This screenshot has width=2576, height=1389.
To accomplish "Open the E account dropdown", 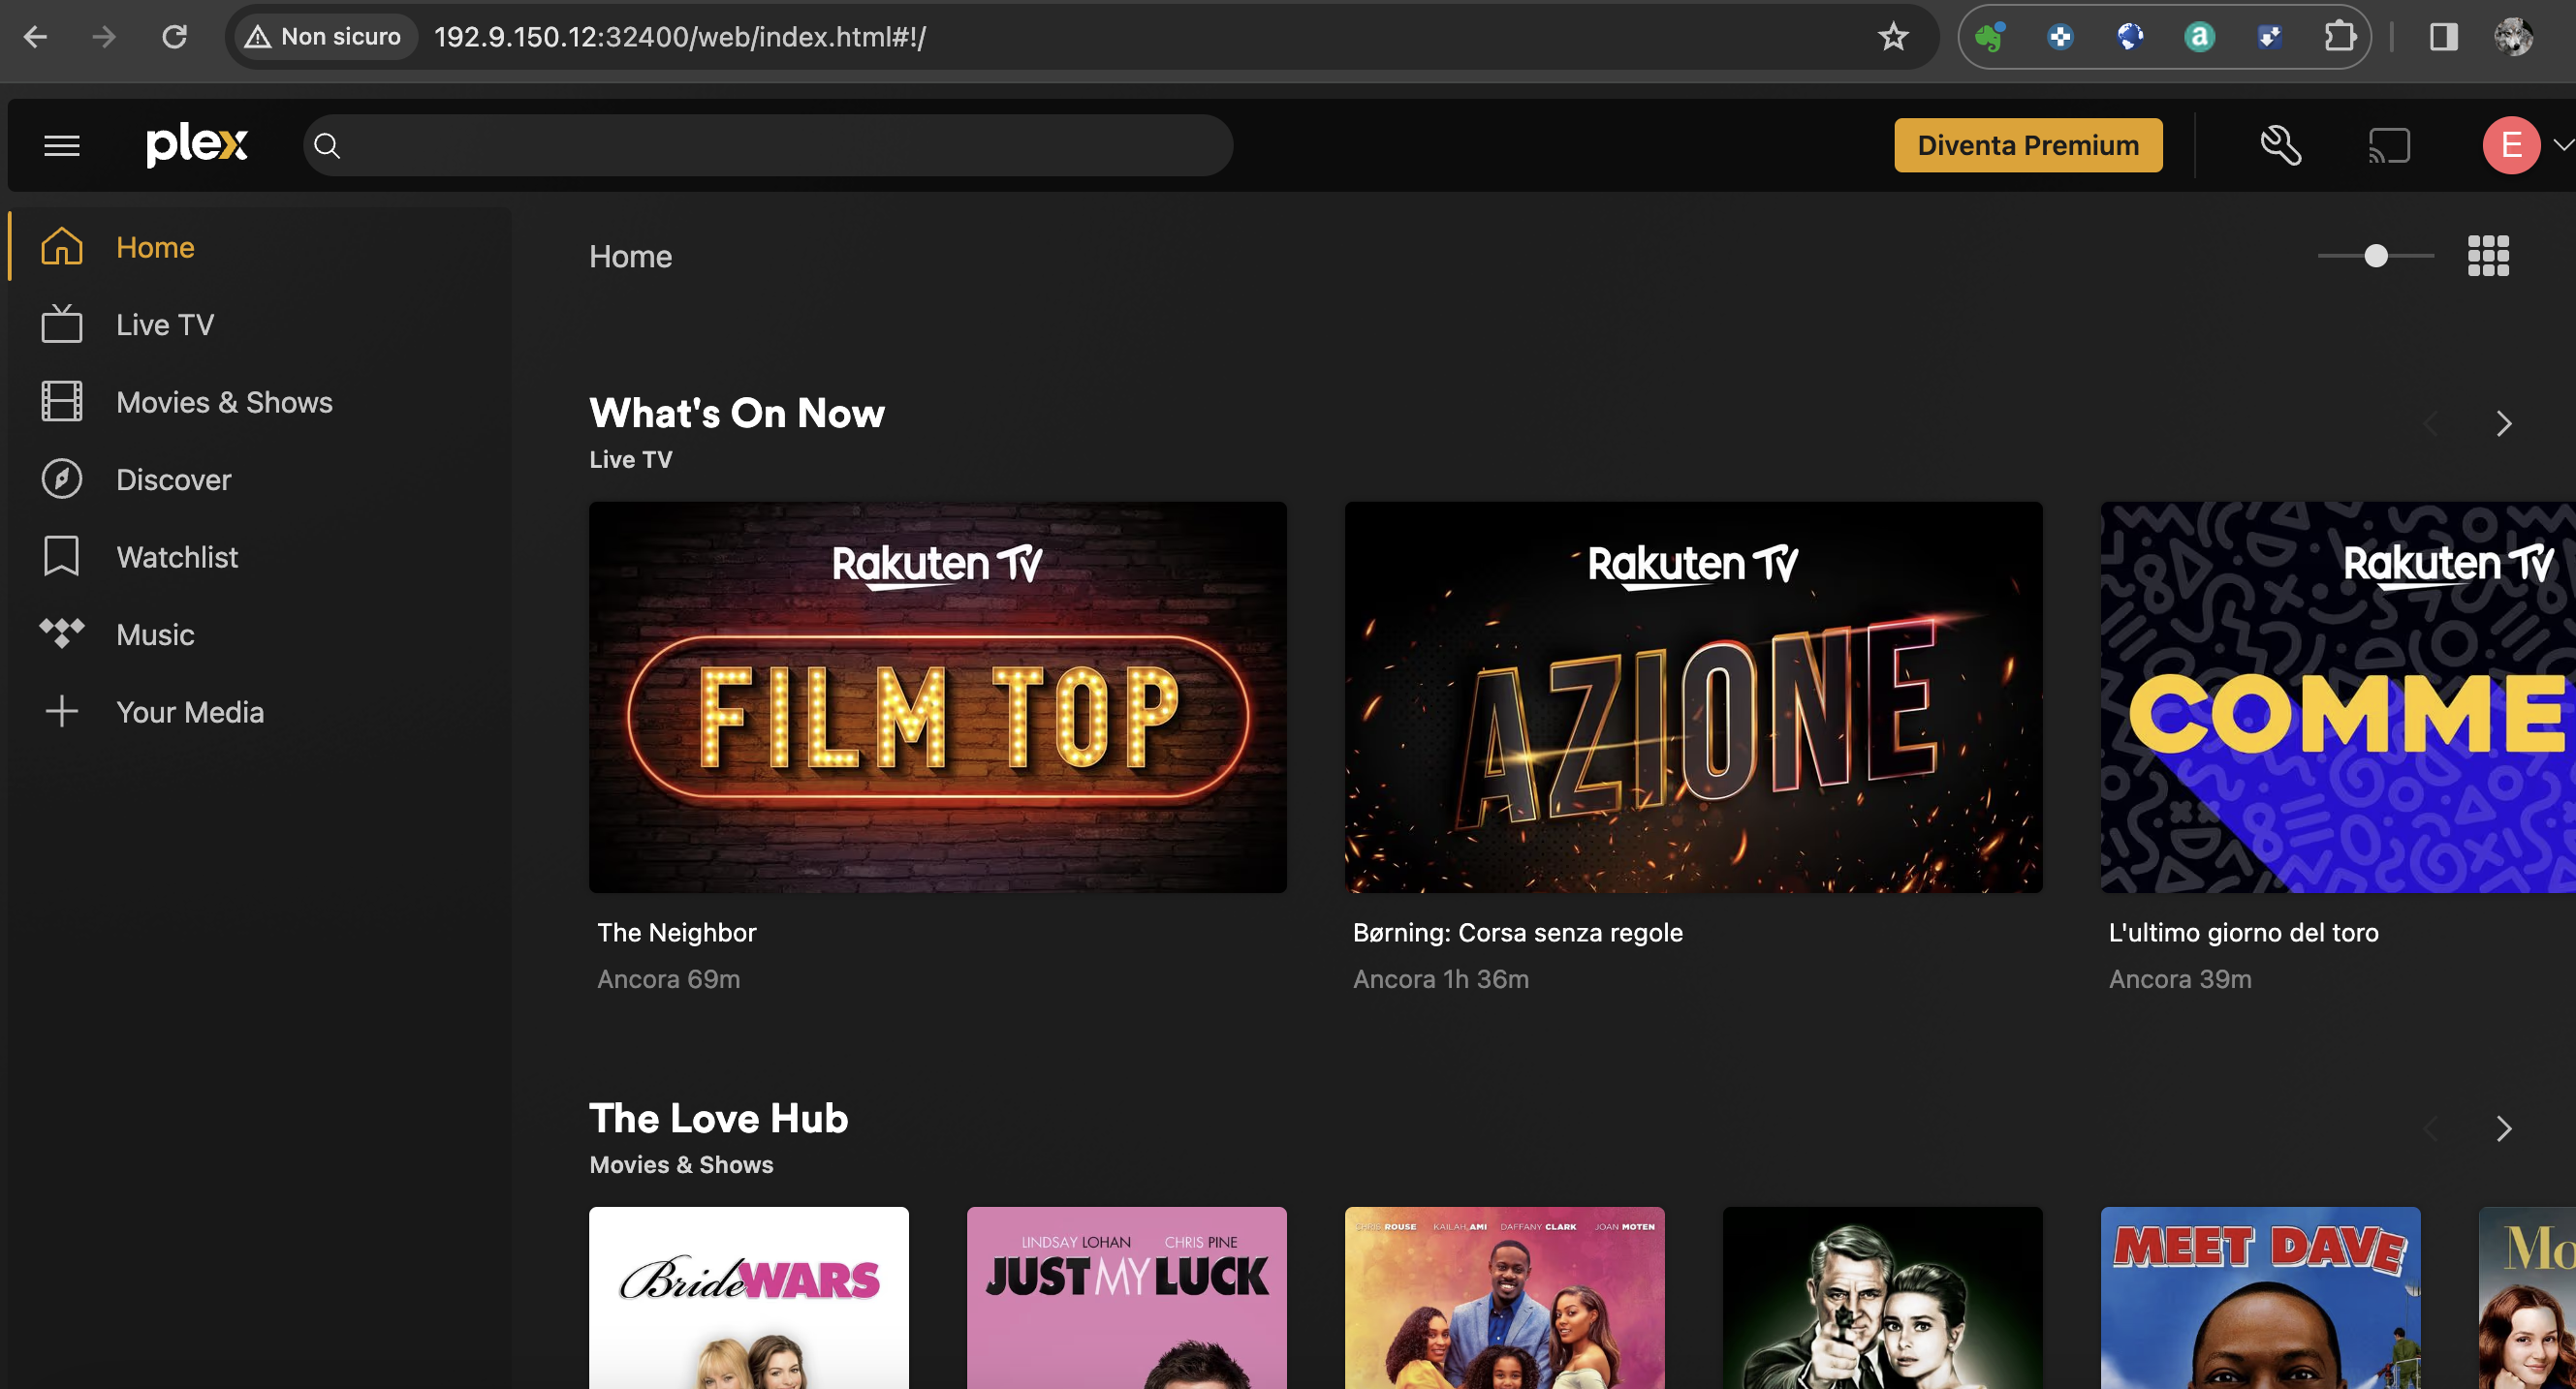I will [2525, 146].
